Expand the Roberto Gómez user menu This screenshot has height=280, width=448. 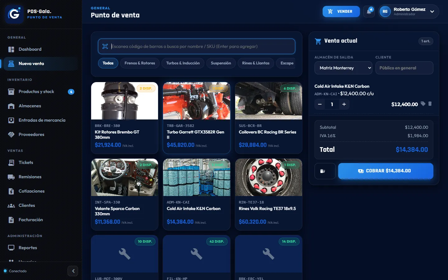click(x=408, y=12)
